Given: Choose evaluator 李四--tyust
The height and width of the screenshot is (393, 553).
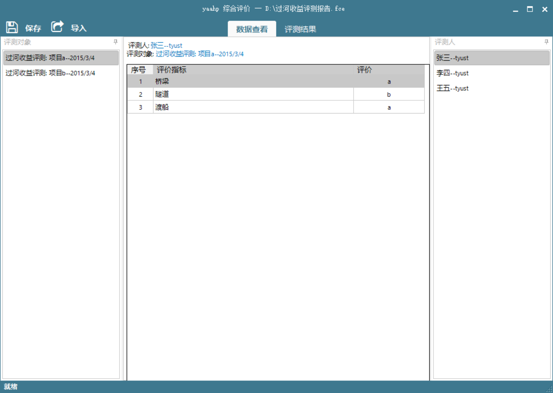Looking at the screenshot, I should 453,73.
